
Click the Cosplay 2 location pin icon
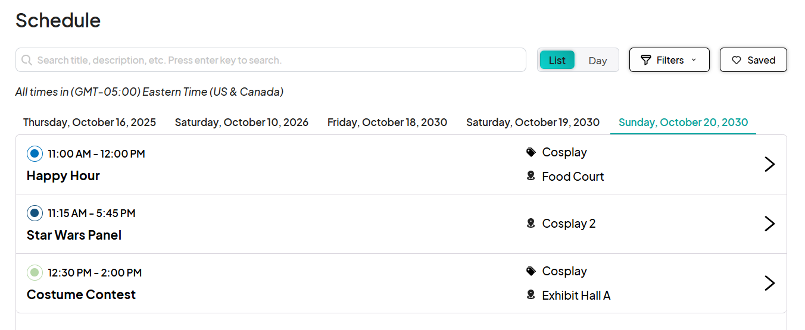[531, 224]
